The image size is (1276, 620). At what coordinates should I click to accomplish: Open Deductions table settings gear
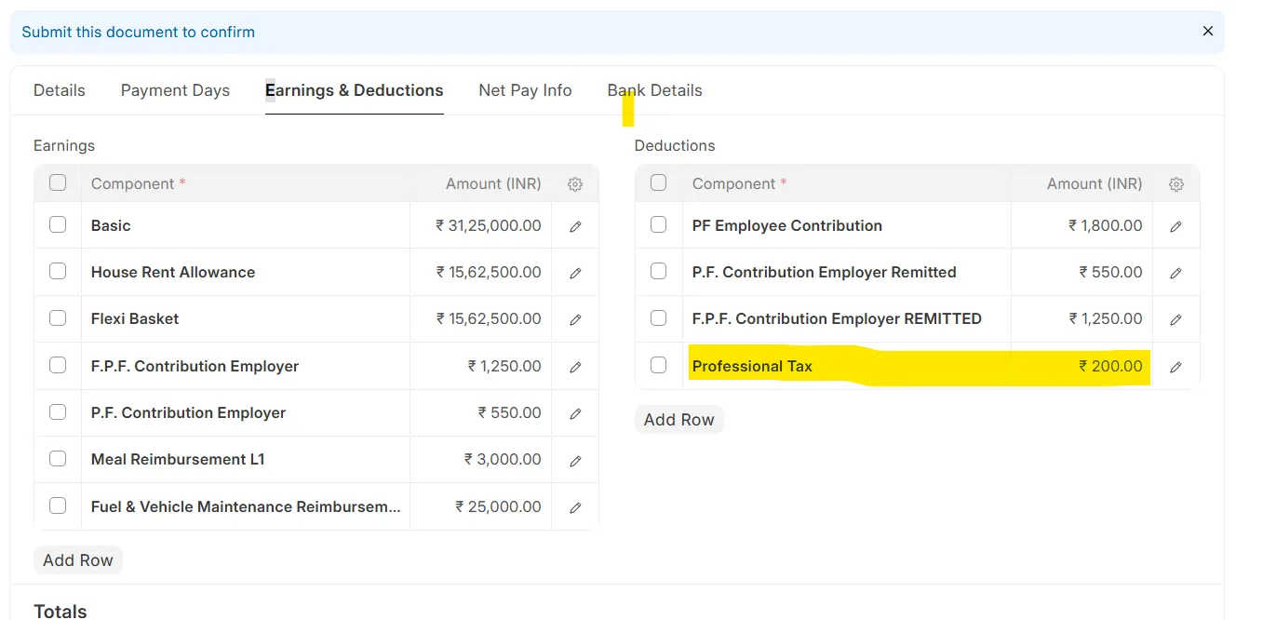1176,184
